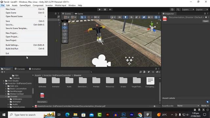
Task: Toggle scene lighting bulb icon
Action: tap(125, 17)
